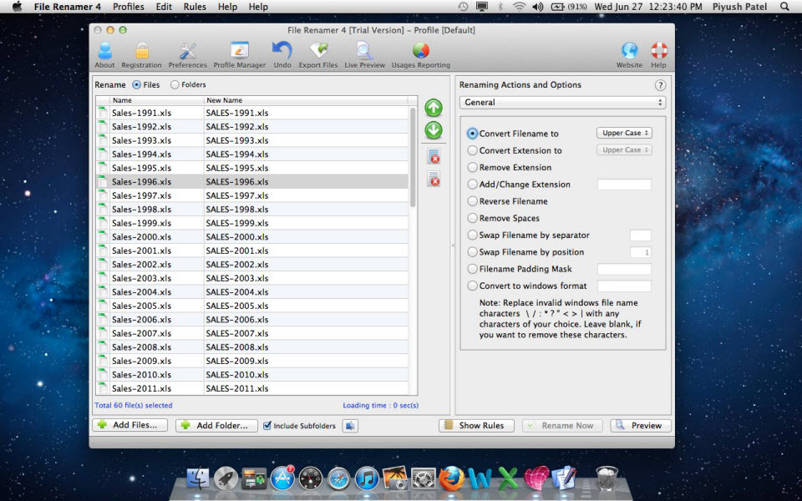The image size is (802, 501).
Task: Select the Sales-1991.xls file row
Action: pyautogui.click(x=252, y=113)
